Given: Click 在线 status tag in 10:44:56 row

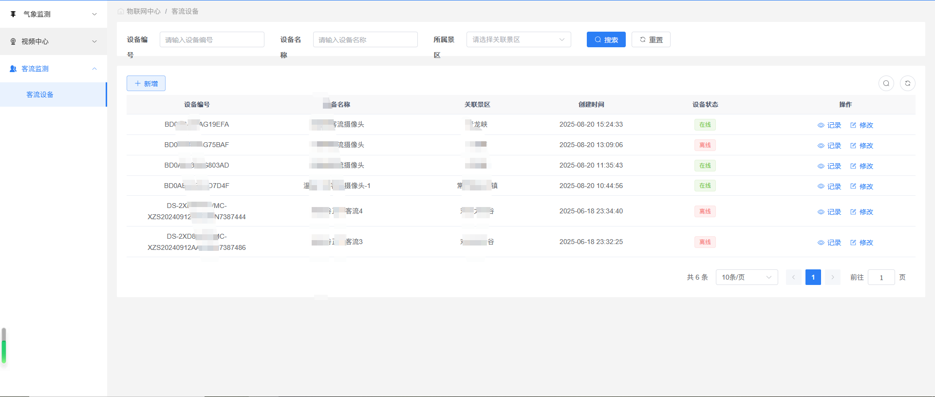Looking at the screenshot, I should (705, 186).
